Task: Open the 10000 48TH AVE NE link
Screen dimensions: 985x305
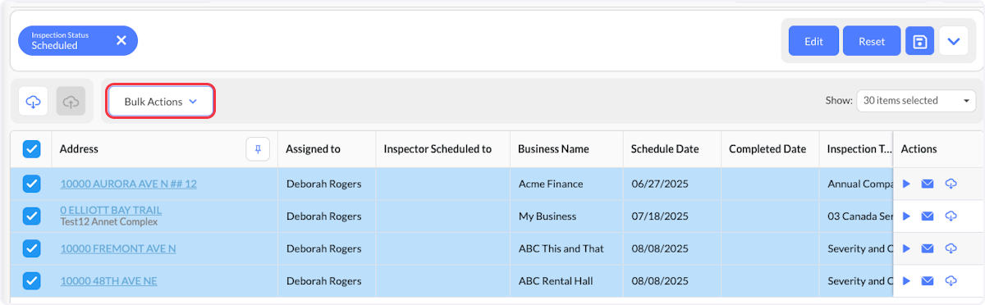Action: click(x=108, y=281)
